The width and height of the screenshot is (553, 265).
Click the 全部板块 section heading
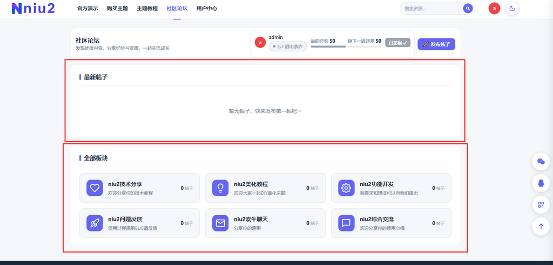coord(96,158)
